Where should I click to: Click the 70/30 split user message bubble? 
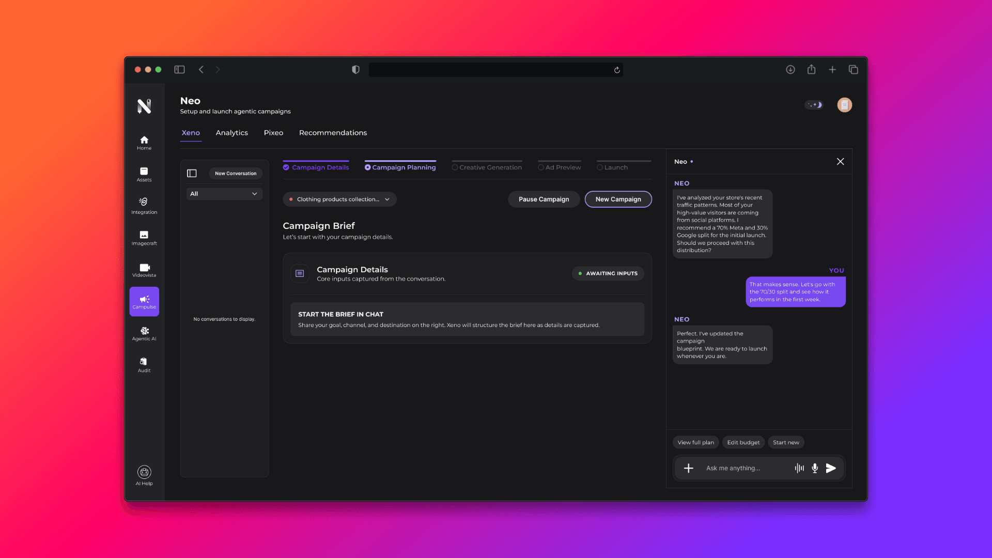click(796, 292)
